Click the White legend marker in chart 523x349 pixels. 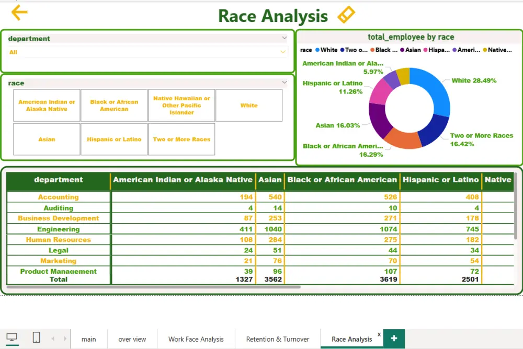317,50
